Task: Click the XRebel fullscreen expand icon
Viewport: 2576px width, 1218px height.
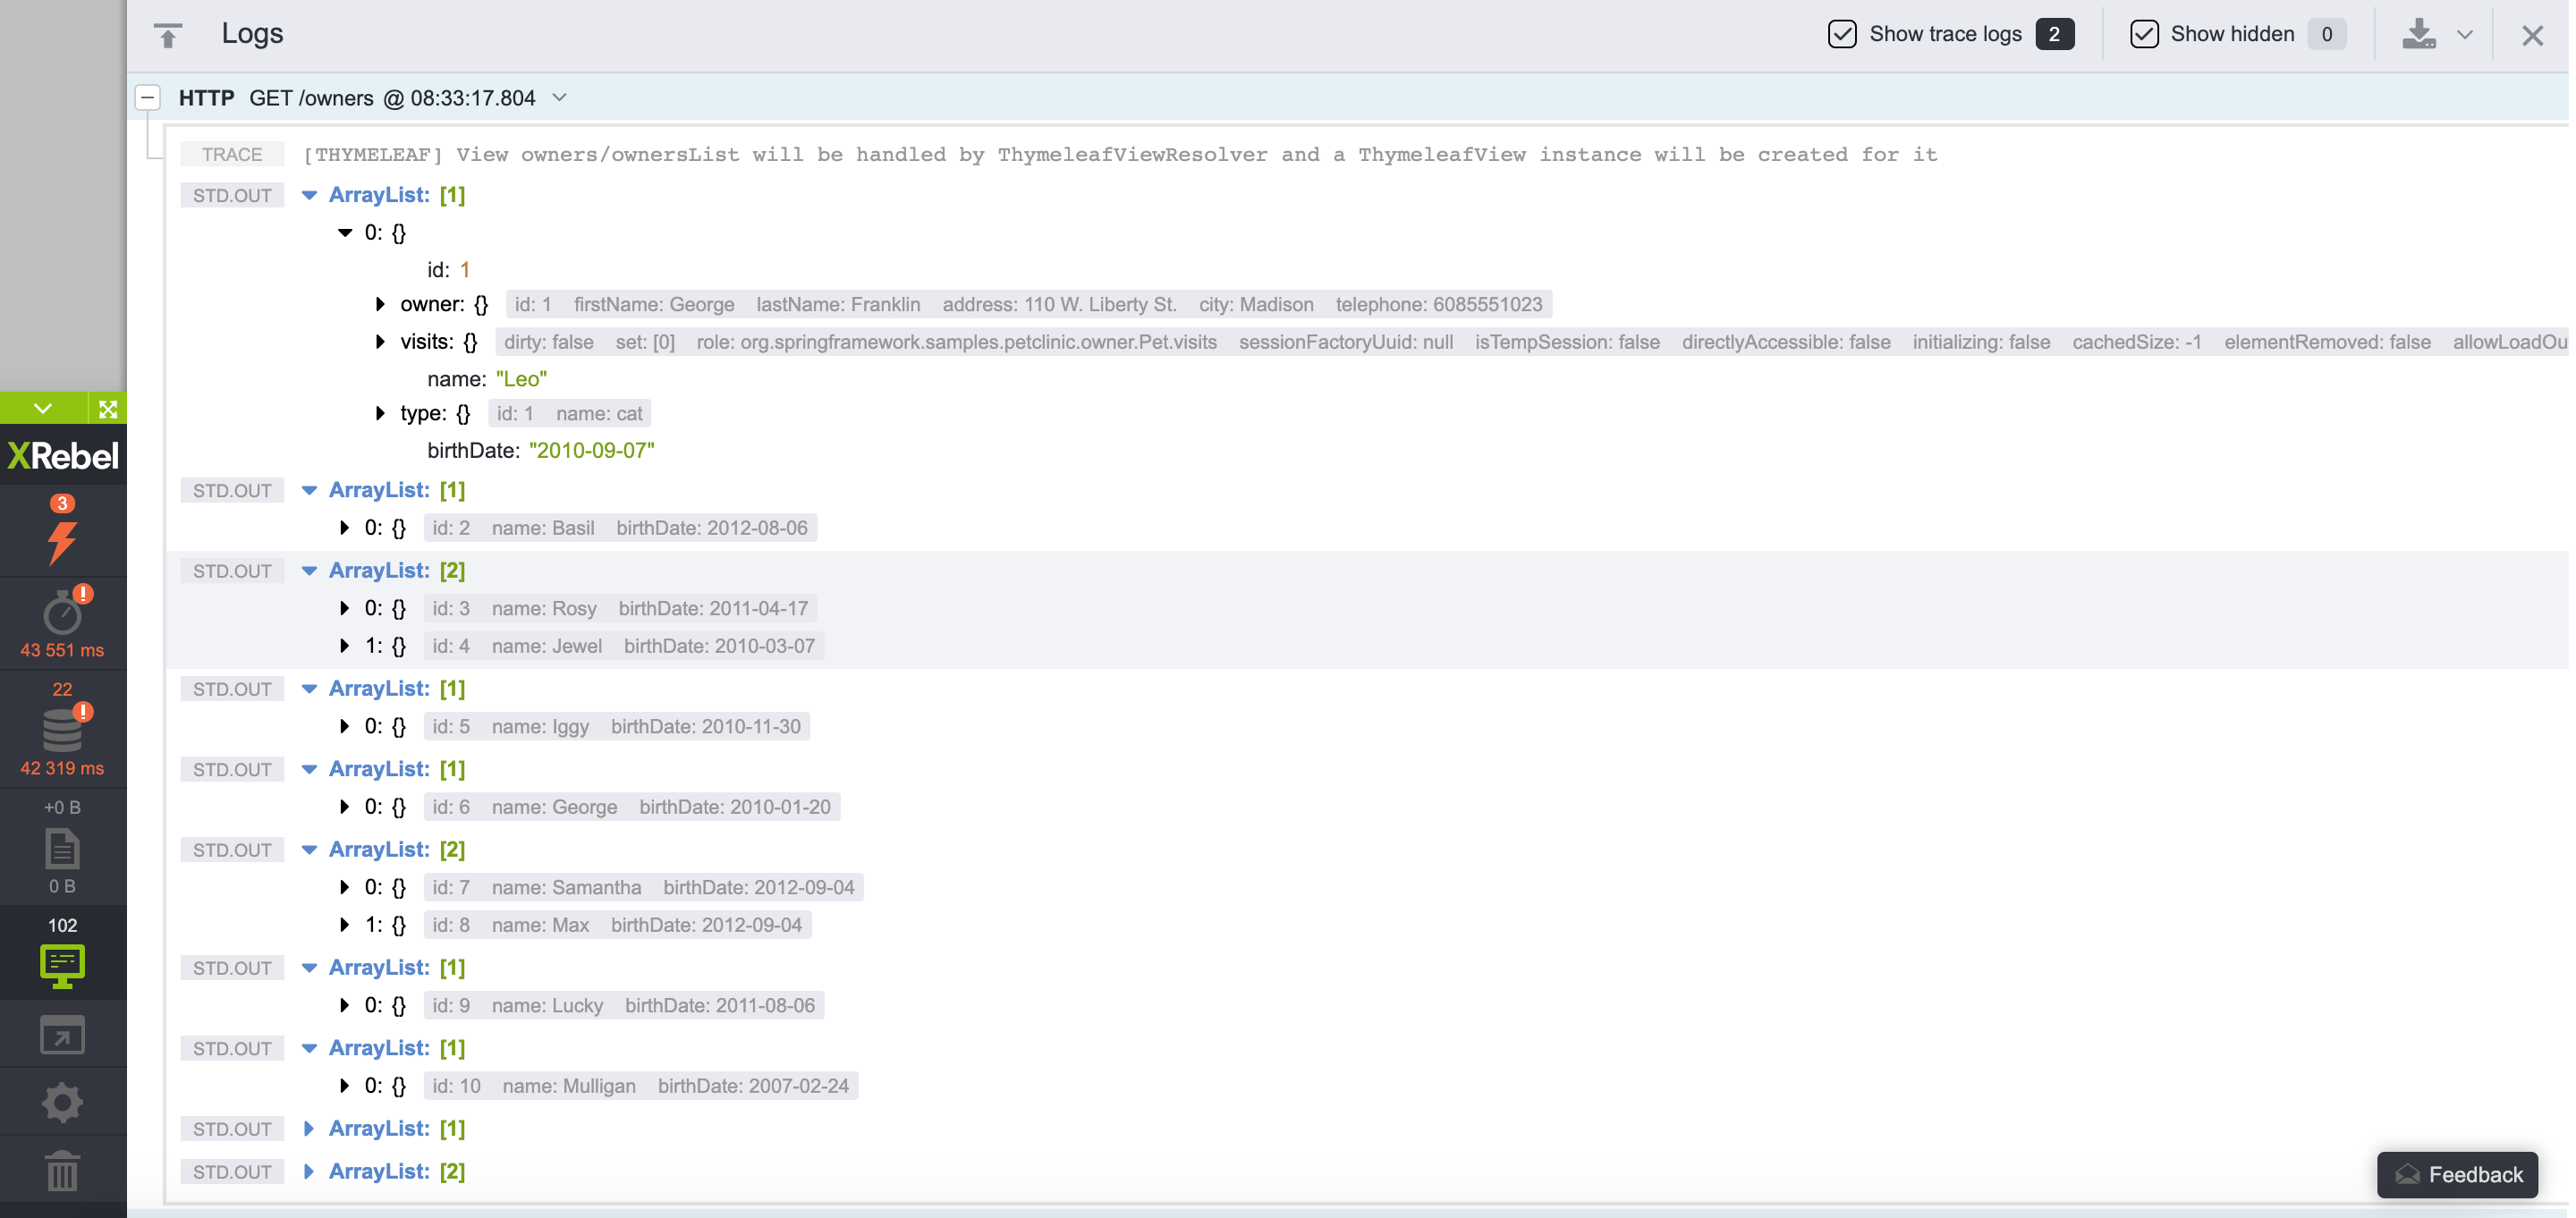Action: [x=108, y=408]
